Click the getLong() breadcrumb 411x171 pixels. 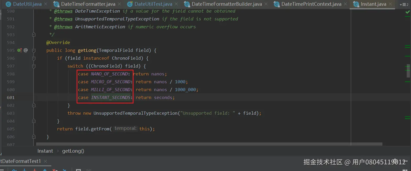click(x=73, y=151)
